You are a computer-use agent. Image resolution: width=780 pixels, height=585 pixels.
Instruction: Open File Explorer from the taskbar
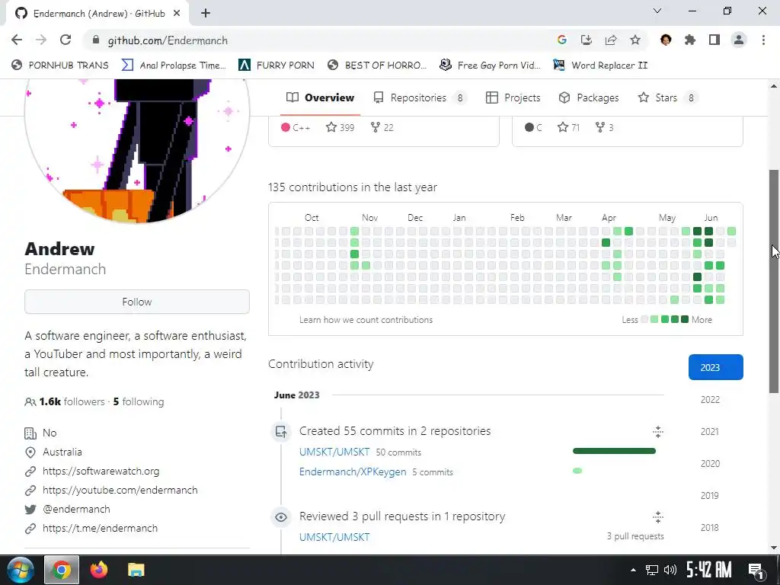[x=136, y=570]
